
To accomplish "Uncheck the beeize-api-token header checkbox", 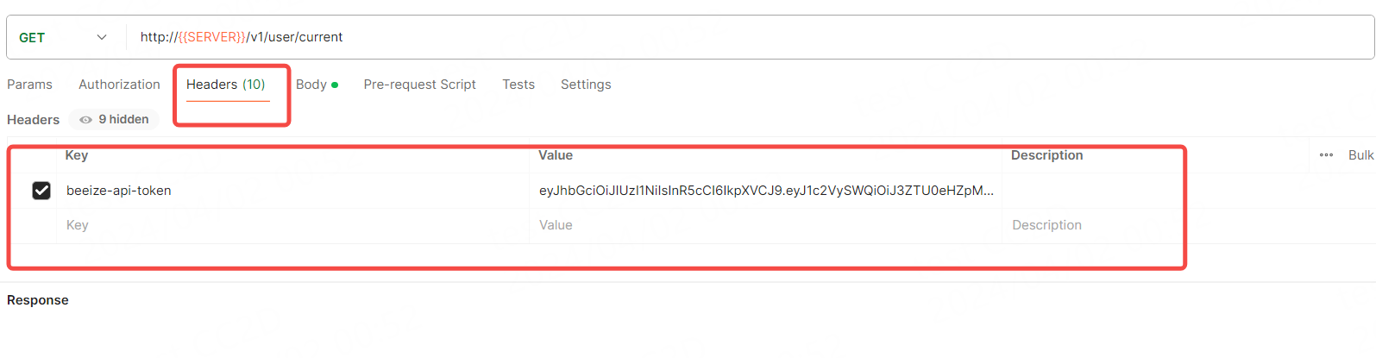I will coord(41,191).
